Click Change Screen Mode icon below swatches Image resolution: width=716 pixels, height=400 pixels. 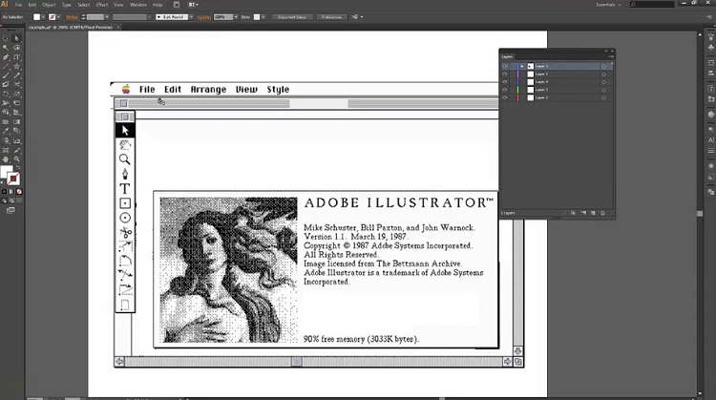11,210
